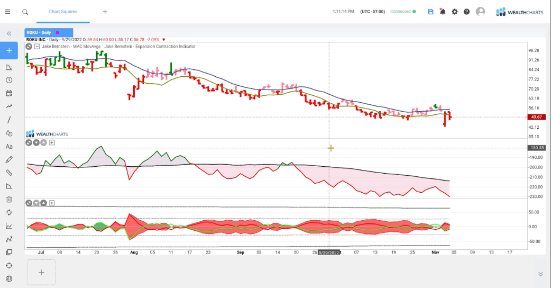Open the notifications bell
The width and height of the screenshot is (551, 288).
443,12
